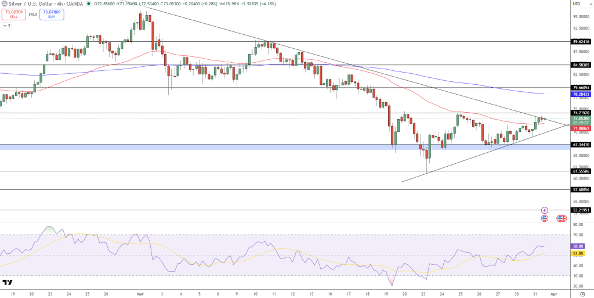Click the BUY 73.0780 button
The width and height of the screenshot is (594, 298).
pyautogui.click(x=52, y=15)
